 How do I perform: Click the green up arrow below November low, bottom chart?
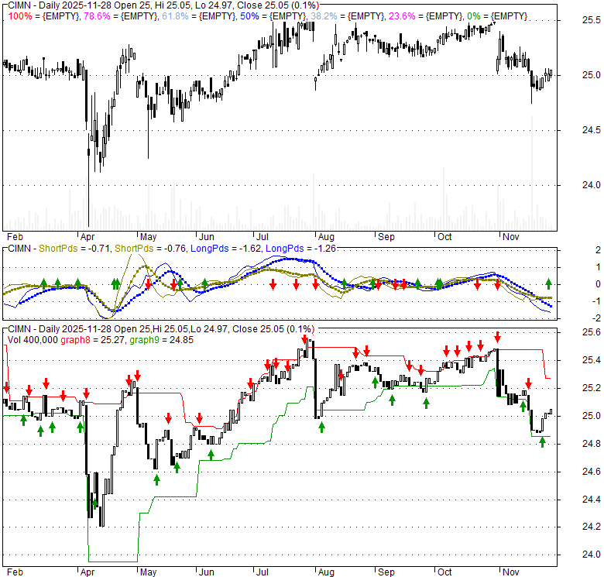pos(542,442)
